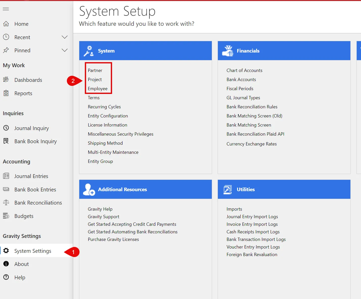Click the Reports clipboard icon

point(6,93)
